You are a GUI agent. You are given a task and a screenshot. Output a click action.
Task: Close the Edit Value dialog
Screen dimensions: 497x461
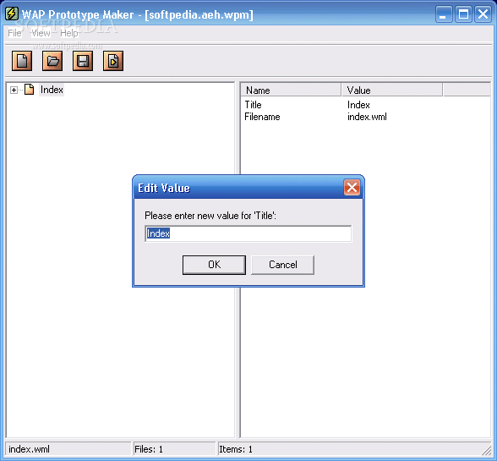tap(352, 188)
